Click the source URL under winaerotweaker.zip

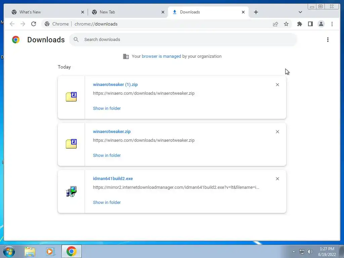(144, 140)
